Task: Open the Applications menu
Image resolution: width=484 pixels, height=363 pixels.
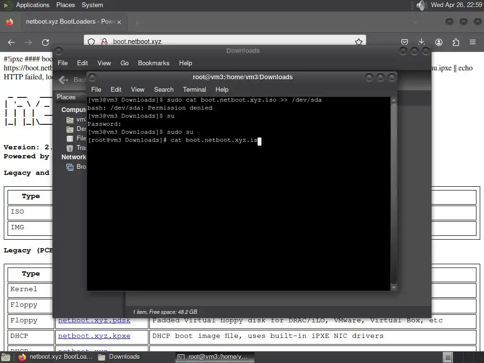Action: (x=33, y=5)
